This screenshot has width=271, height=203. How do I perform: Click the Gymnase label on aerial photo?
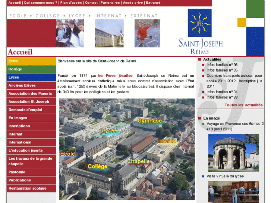tap(150, 121)
